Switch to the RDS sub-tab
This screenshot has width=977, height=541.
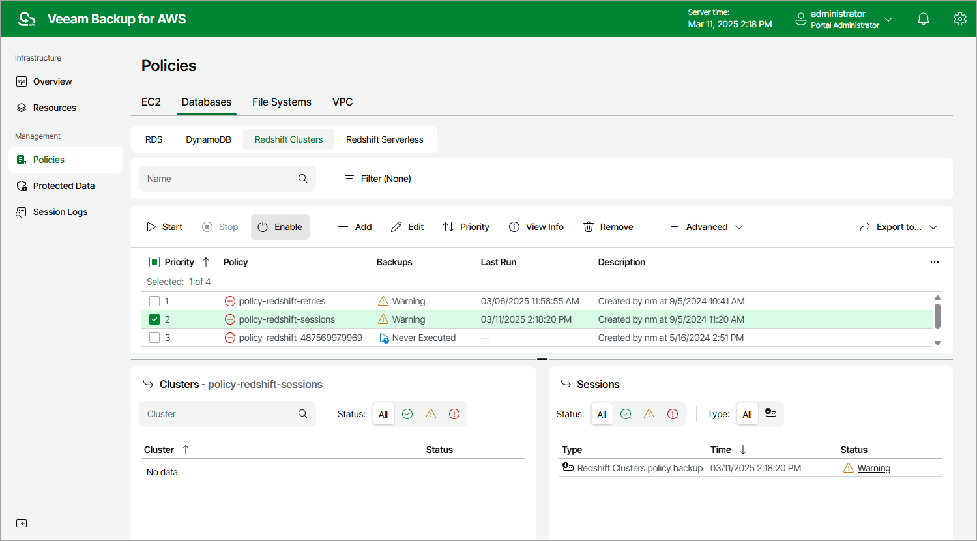pos(154,139)
